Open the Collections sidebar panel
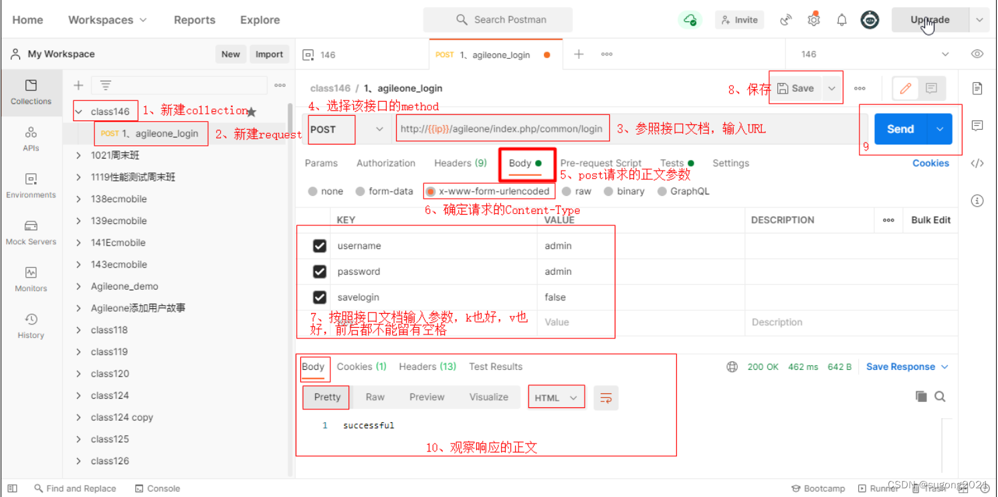The height and width of the screenshot is (497, 998). (x=31, y=92)
